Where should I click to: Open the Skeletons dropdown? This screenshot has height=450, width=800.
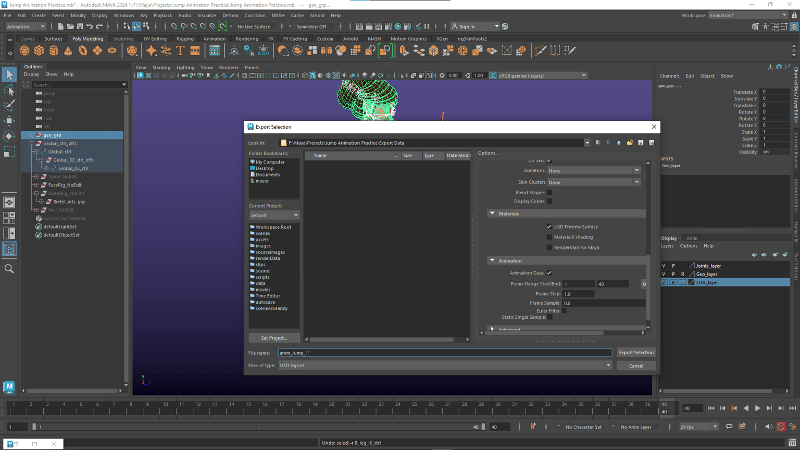pyautogui.click(x=593, y=171)
